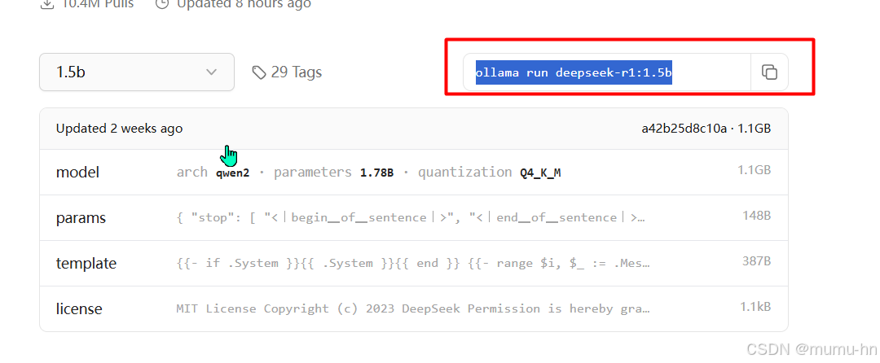Click the Updated 8 hours ago text

[244, 5]
